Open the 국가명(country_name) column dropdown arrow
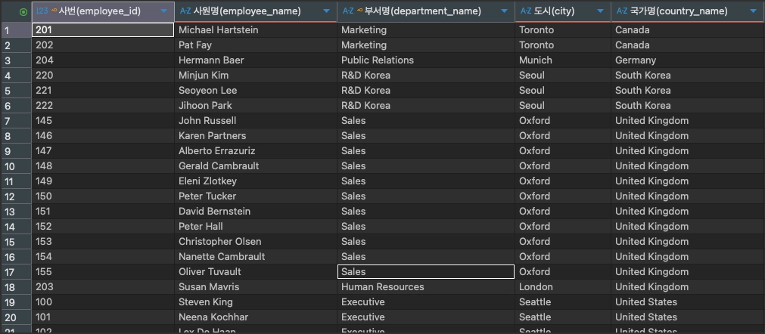The height and width of the screenshot is (334, 765). click(754, 11)
